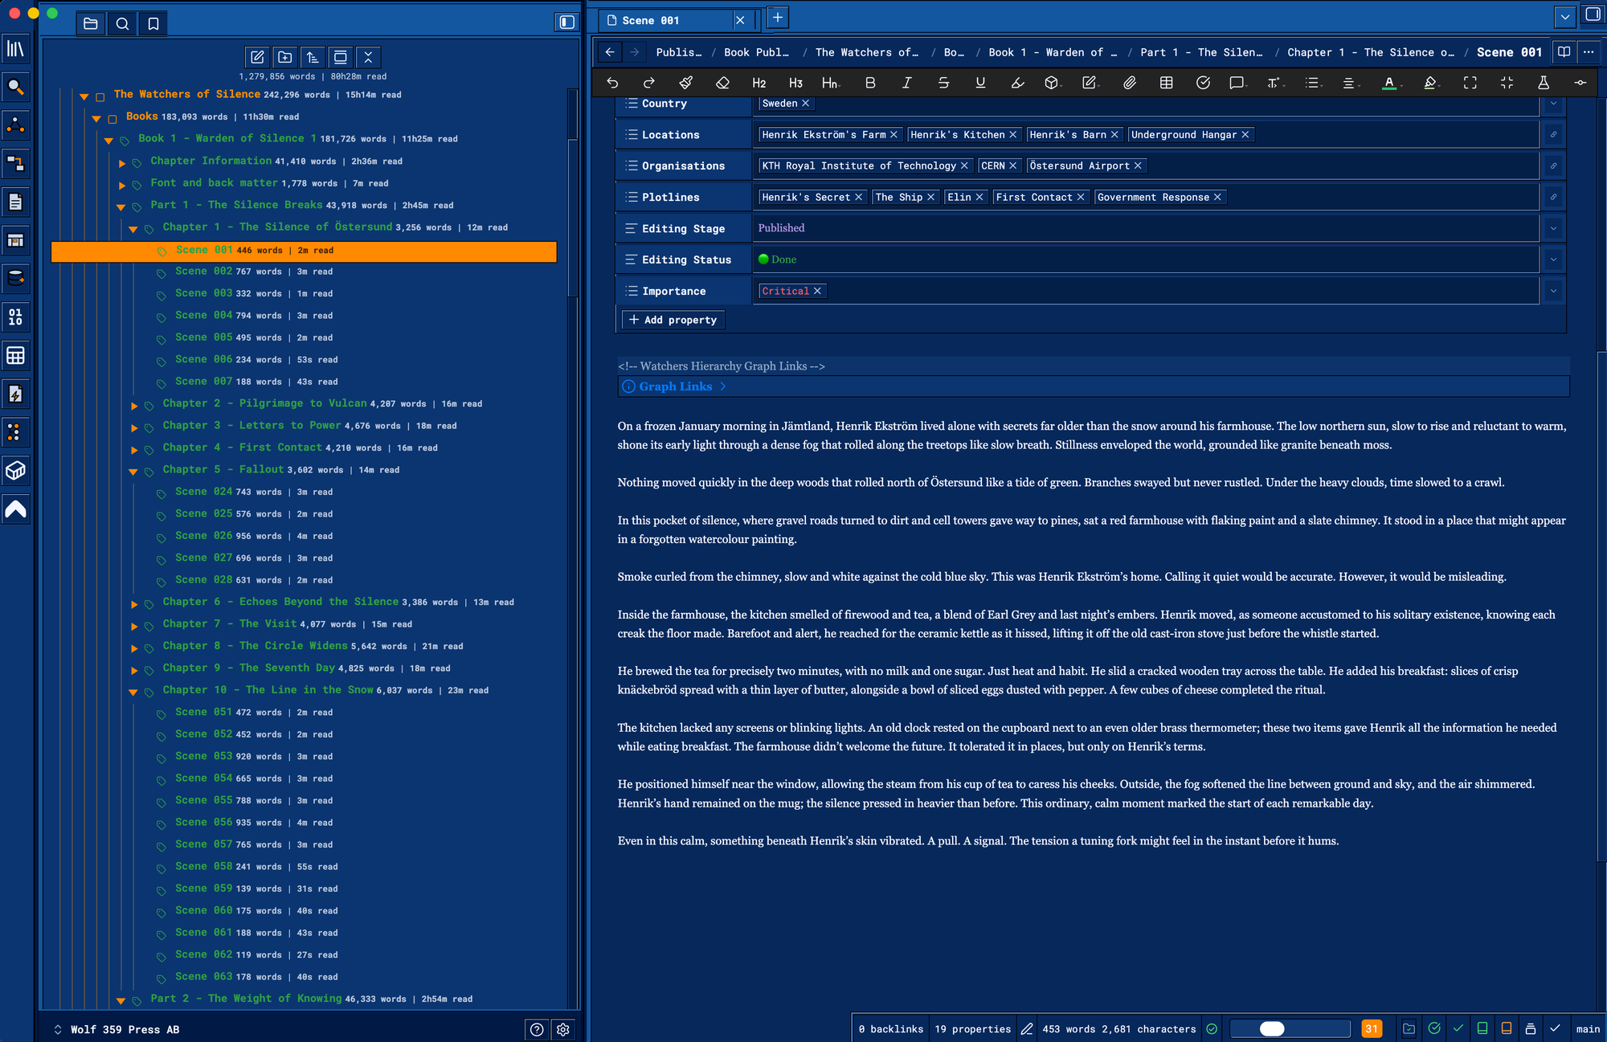Image resolution: width=1607 pixels, height=1042 pixels.
Task: Open the Importance dropdown arrow
Action: [1553, 291]
